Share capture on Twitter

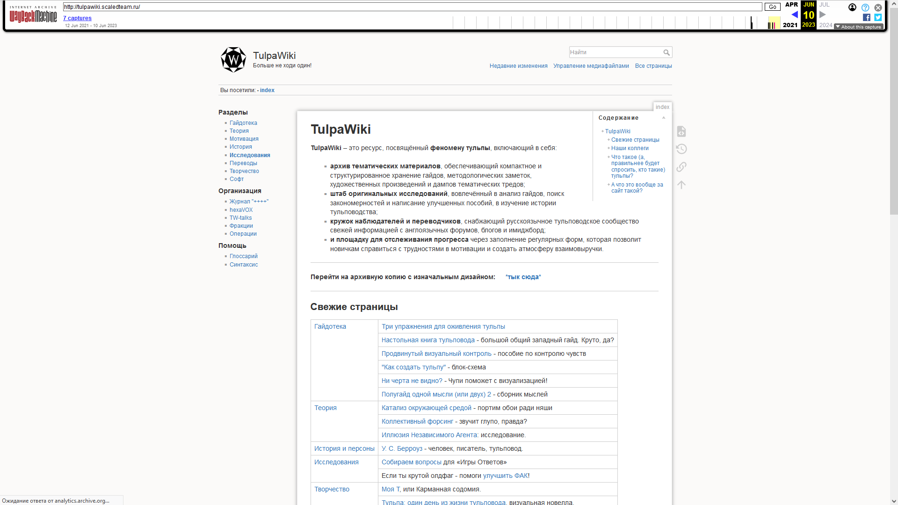pos(878,17)
